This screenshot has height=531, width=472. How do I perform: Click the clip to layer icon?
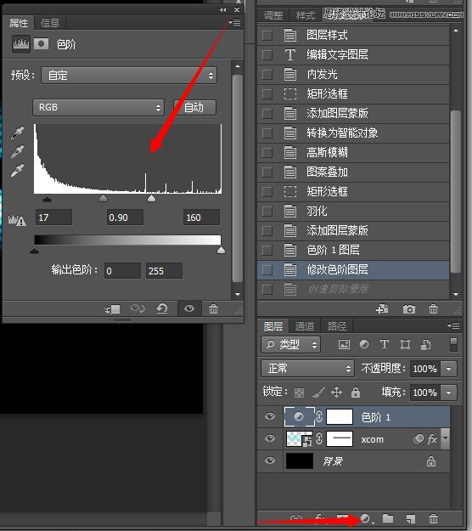(x=113, y=309)
